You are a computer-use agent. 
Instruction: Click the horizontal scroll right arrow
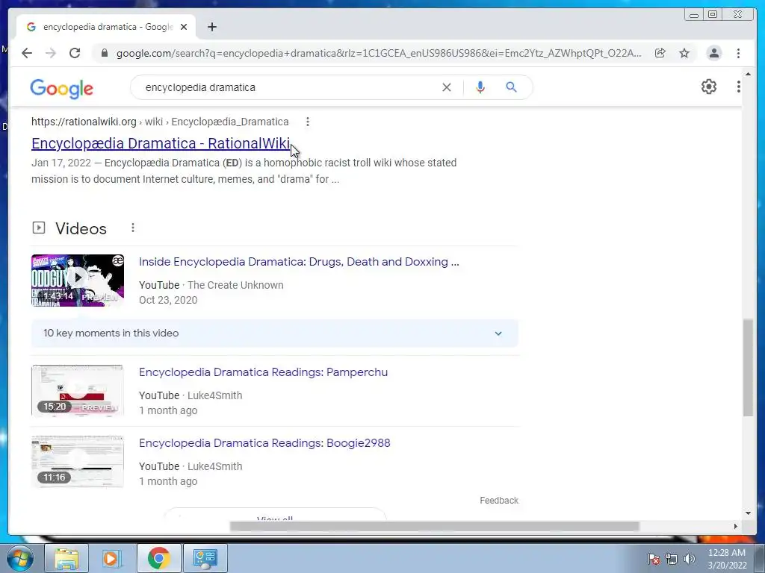[x=736, y=526]
